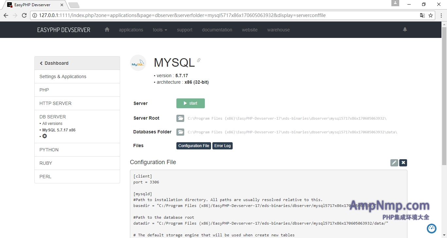Open the Chrome user profile icon
The width and height of the screenshot is (447, 238).
(395, 3)
